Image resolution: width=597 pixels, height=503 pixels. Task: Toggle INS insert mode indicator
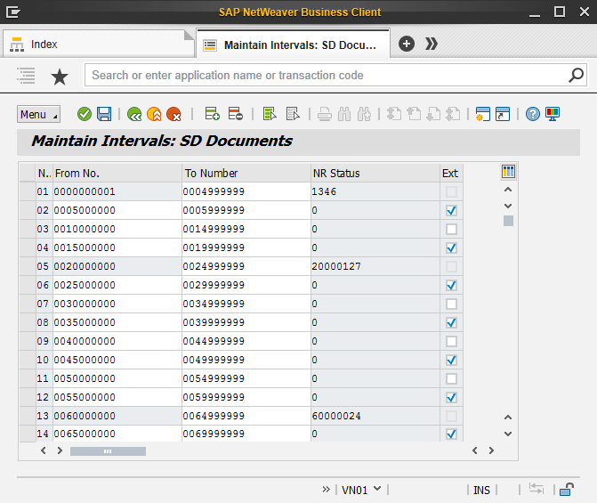pos(481,490)
